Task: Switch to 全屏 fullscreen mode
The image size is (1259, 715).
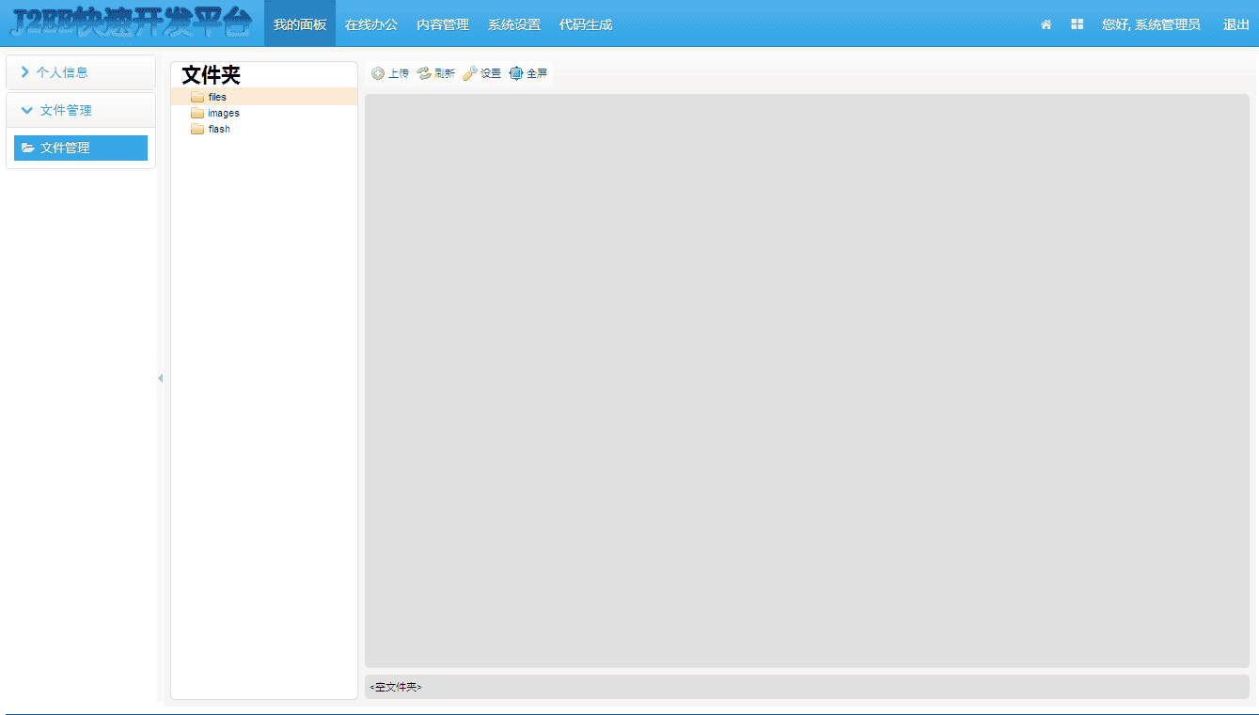Action: point(528,73)
